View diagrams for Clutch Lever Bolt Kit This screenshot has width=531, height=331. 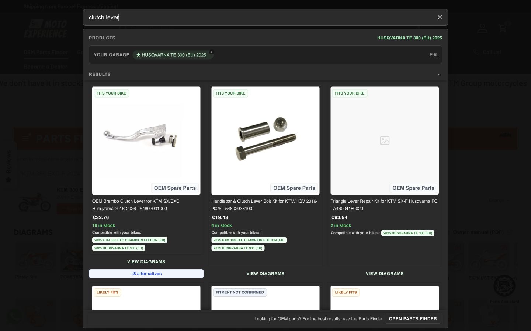pyautogui.click(x=265, y=274)
